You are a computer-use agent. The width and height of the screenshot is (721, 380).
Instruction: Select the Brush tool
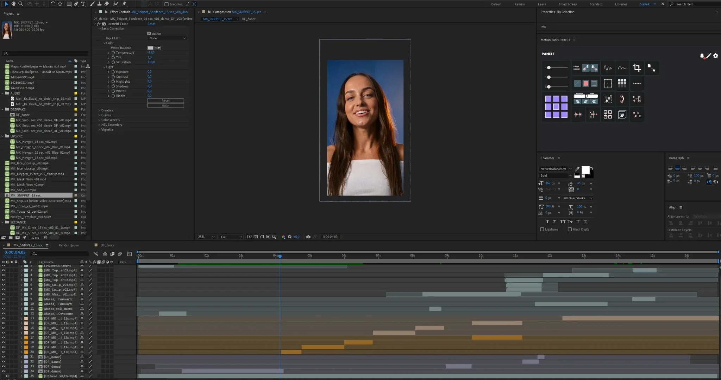click(92, 4)
